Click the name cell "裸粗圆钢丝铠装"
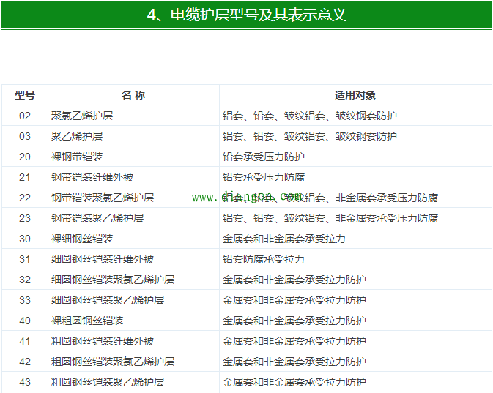The width and height of the screenshot is (493, 393). [x=87, y=321]
